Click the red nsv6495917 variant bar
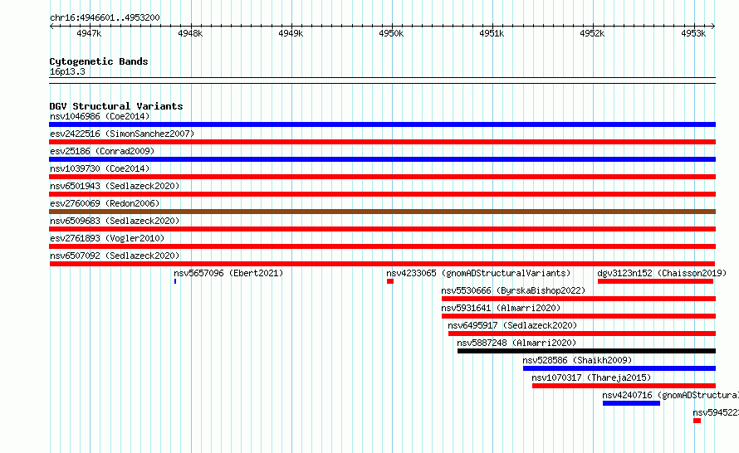 coord(582,334)
